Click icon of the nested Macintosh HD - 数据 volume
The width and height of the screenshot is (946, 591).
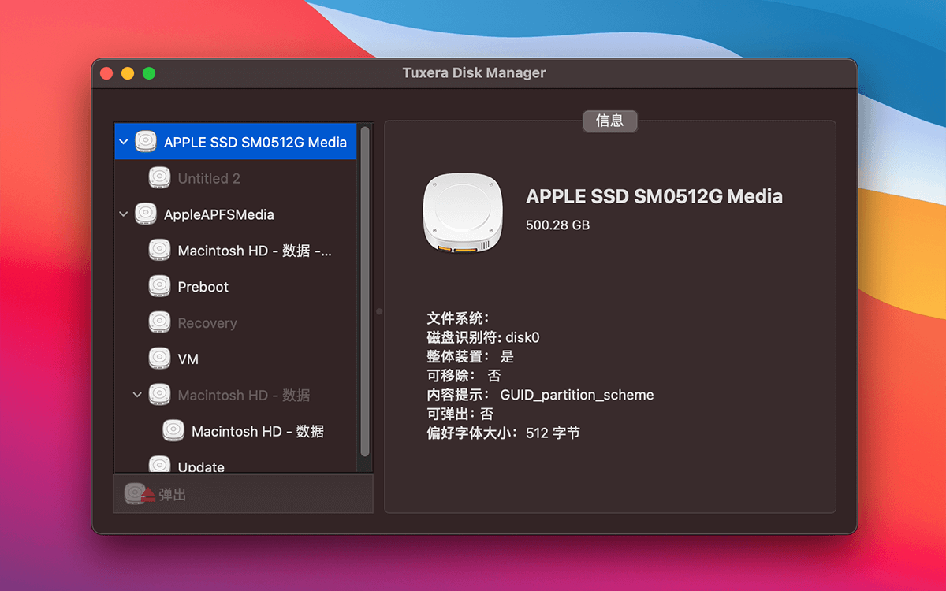tap(173, 431)
